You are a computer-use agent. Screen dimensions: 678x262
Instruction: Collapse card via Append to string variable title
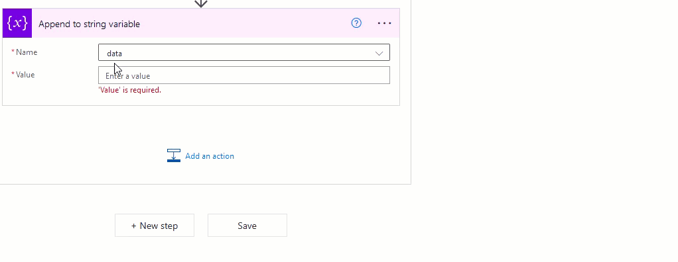[x=89, y=24]
